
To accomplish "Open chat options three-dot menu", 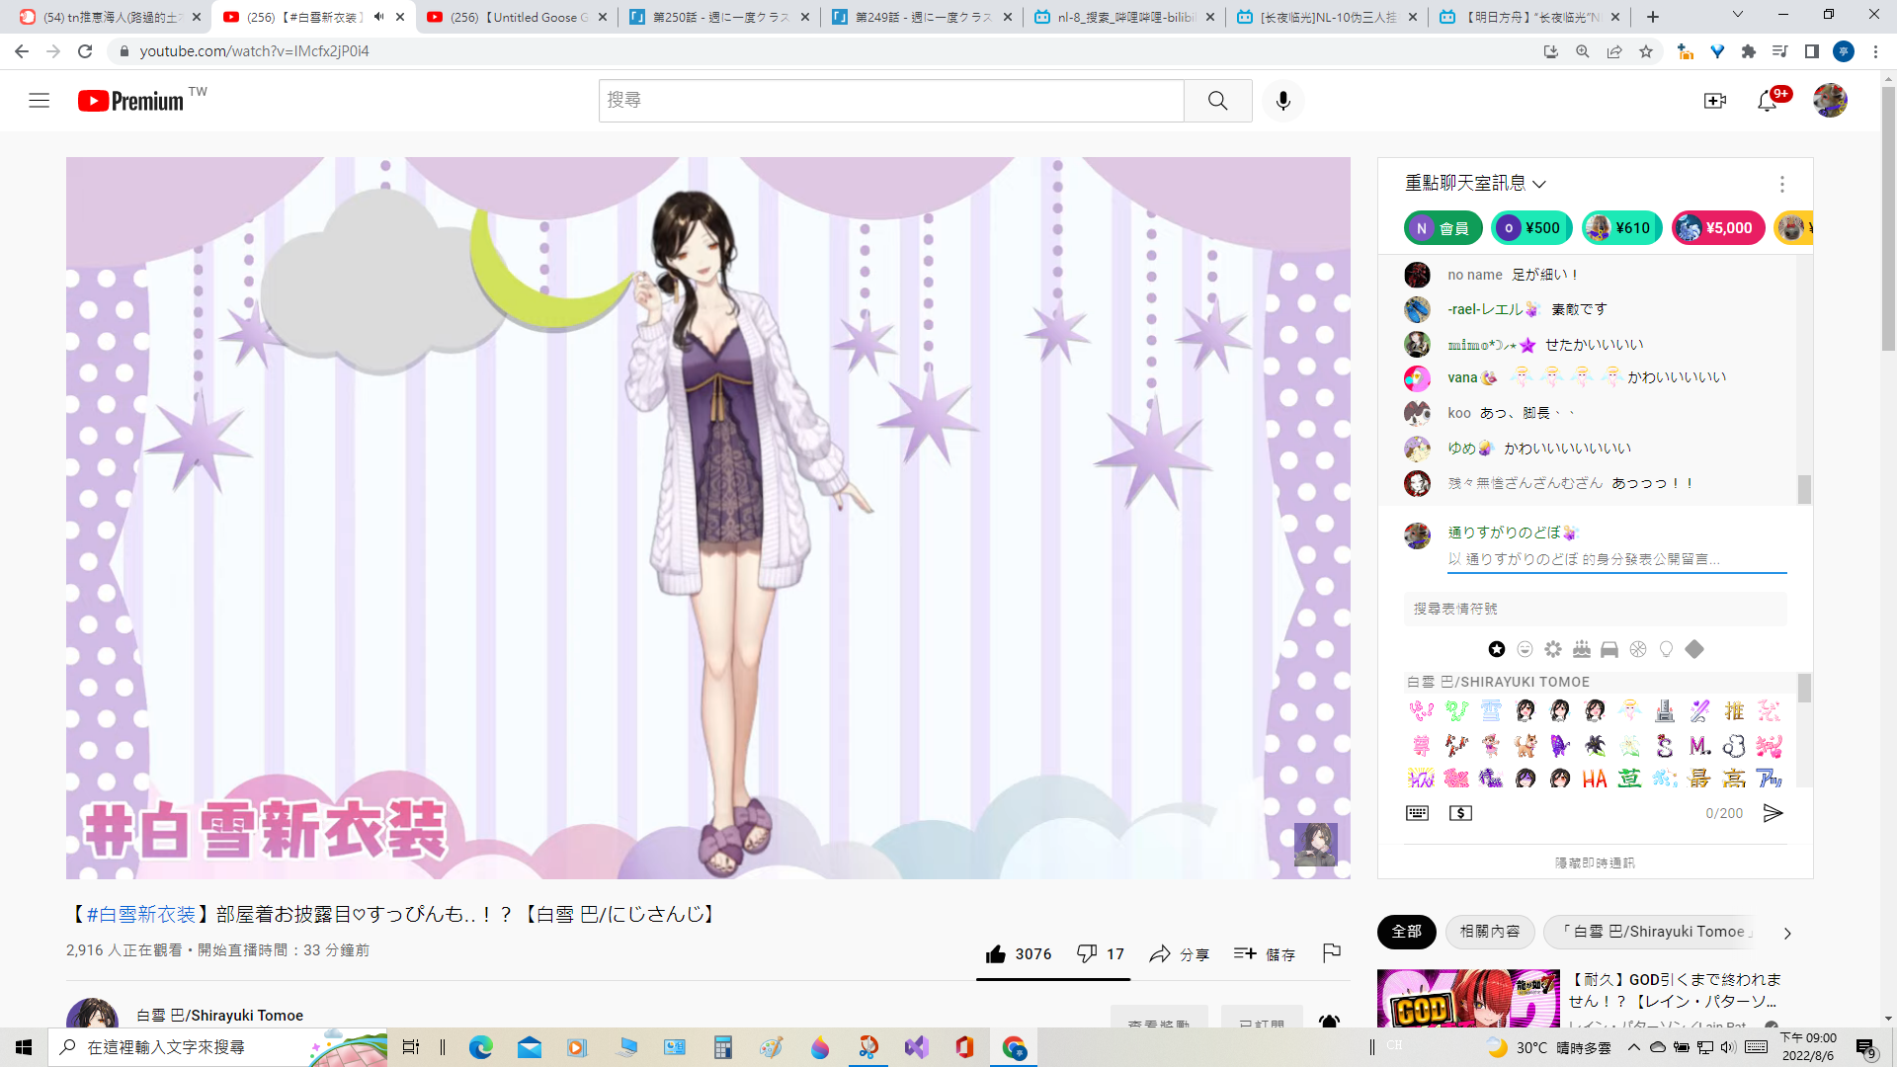I will point(1781,184).
